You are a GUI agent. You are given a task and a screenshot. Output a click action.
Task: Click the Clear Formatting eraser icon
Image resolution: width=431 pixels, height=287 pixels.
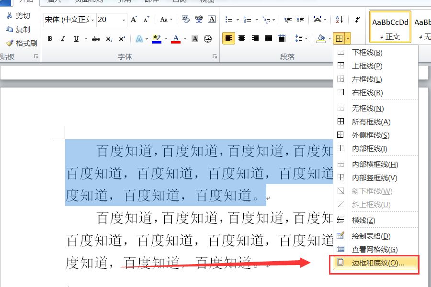point(185,20)
